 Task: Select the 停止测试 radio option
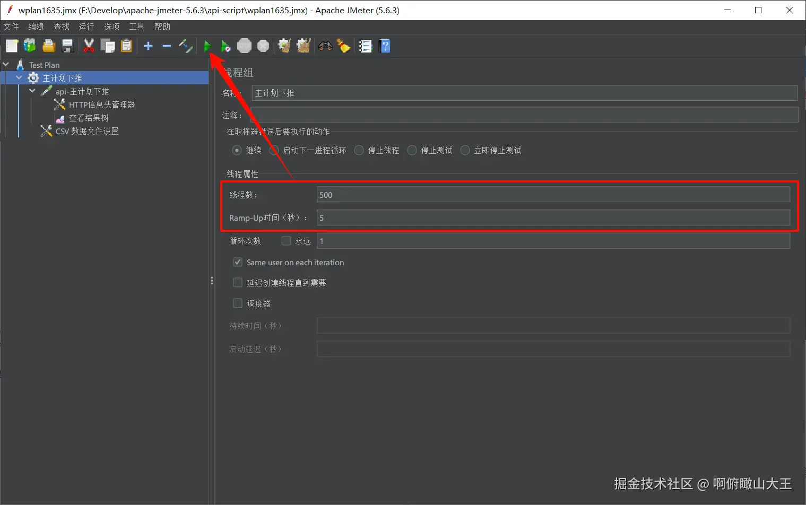tap(412, 150)
